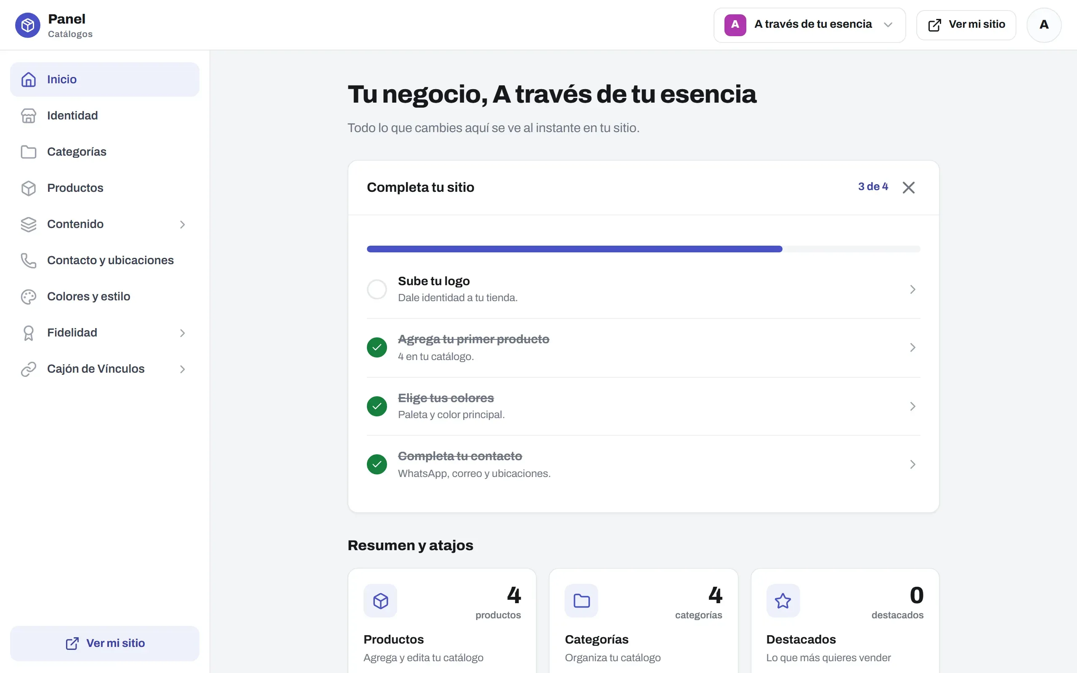Click external-link icon in header Ver mi sitio
The width and height of the screenshot is (1077, 673).
pos(934,25)
